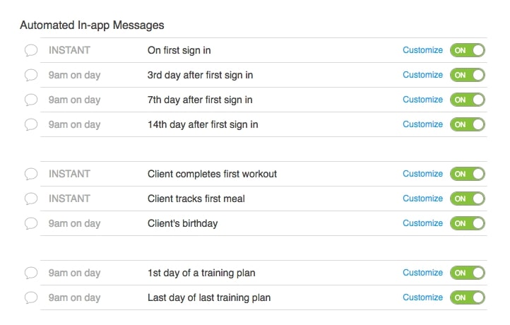Click speech bubble icon beside first workout message
The height and width of the screenshot is (325, 510).
point(30,174)
